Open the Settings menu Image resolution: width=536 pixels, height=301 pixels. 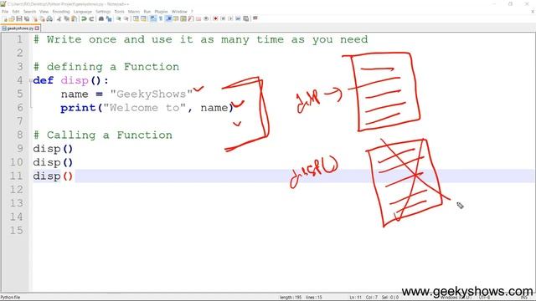click(103, 12)
